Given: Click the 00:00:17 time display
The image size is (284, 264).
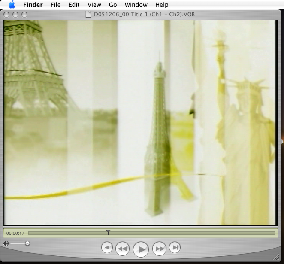Looking at the screenshot, I should tap(15, 233).
